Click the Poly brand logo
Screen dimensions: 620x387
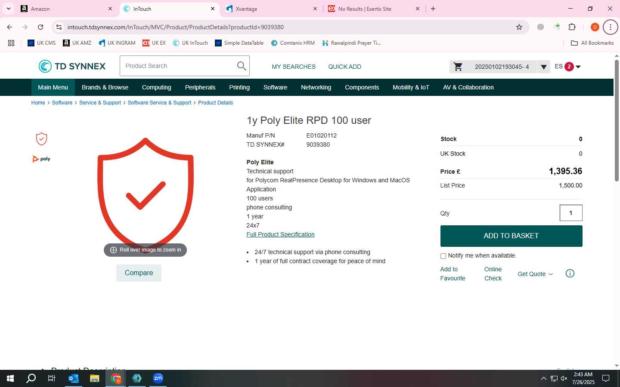tap(41, 159)
